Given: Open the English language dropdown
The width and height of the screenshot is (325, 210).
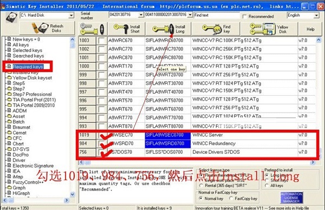Looking at the screenshot, I should point(316,15).
